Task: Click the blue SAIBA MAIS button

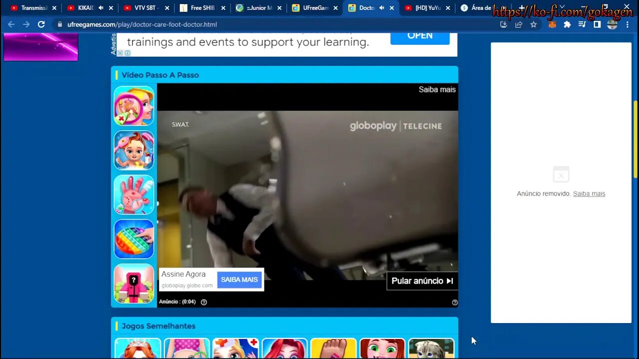Action: (x=239, y=280)
